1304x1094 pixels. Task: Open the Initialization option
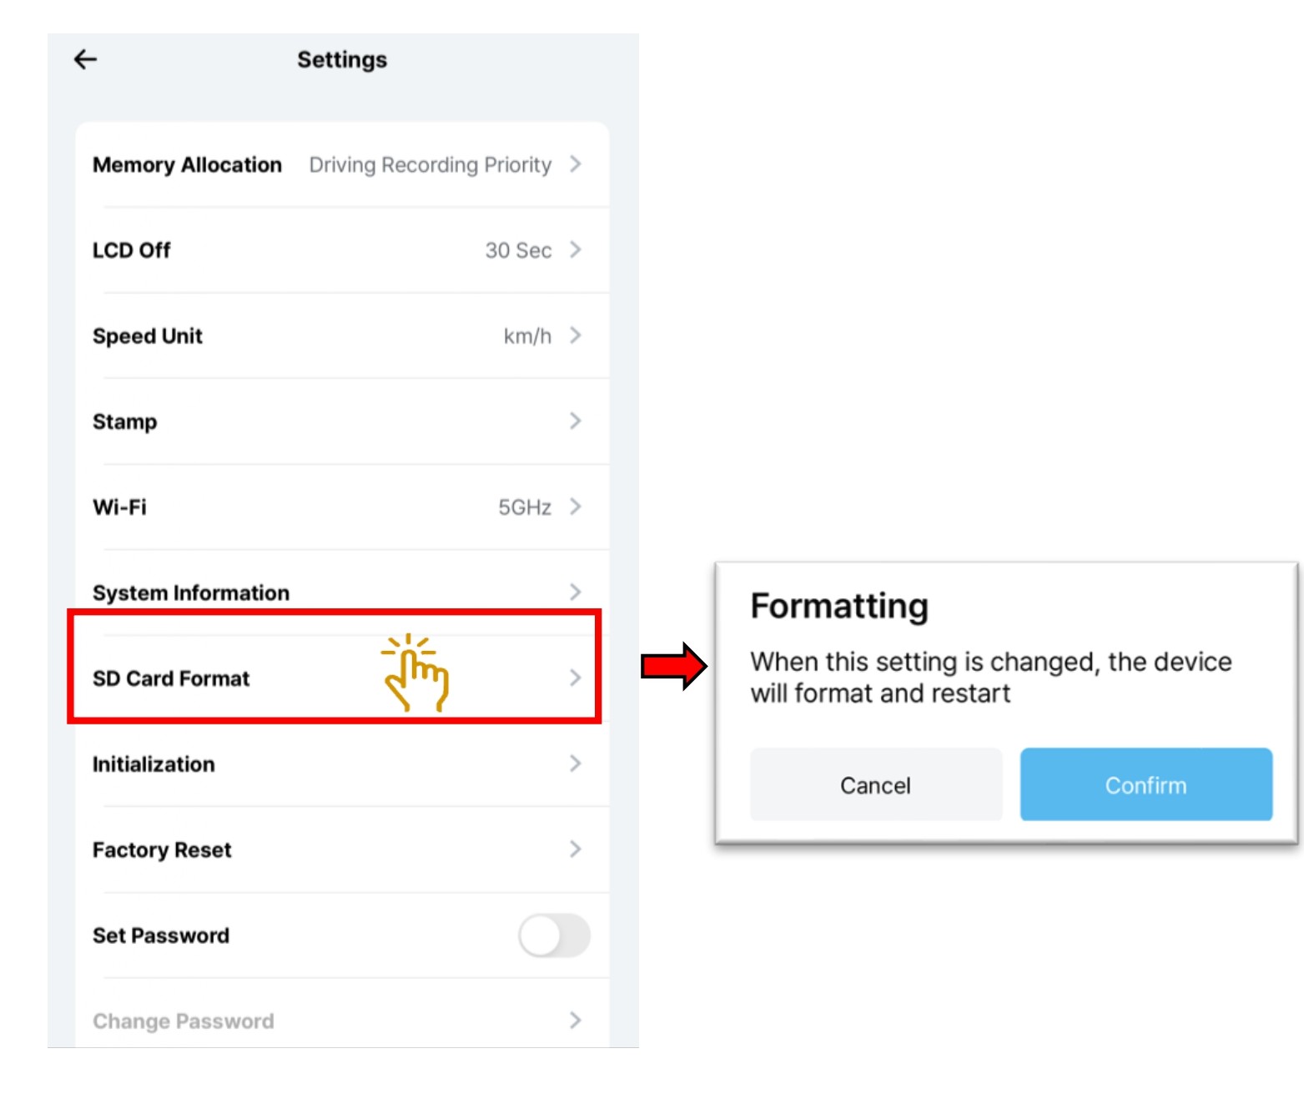click(154, 764)
